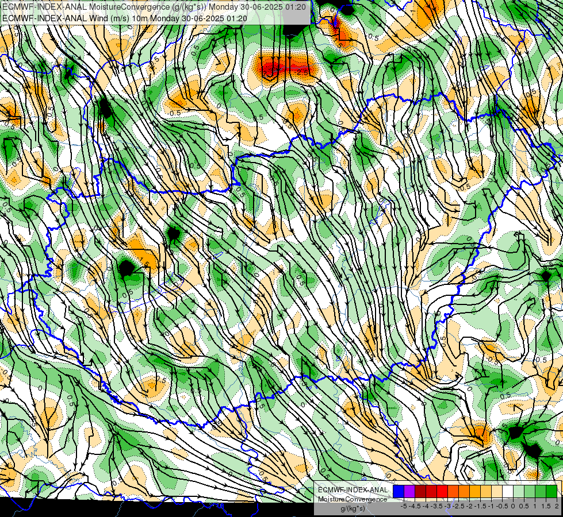Click the Wind (m/s) 10m title line

[x=125, y=18]
